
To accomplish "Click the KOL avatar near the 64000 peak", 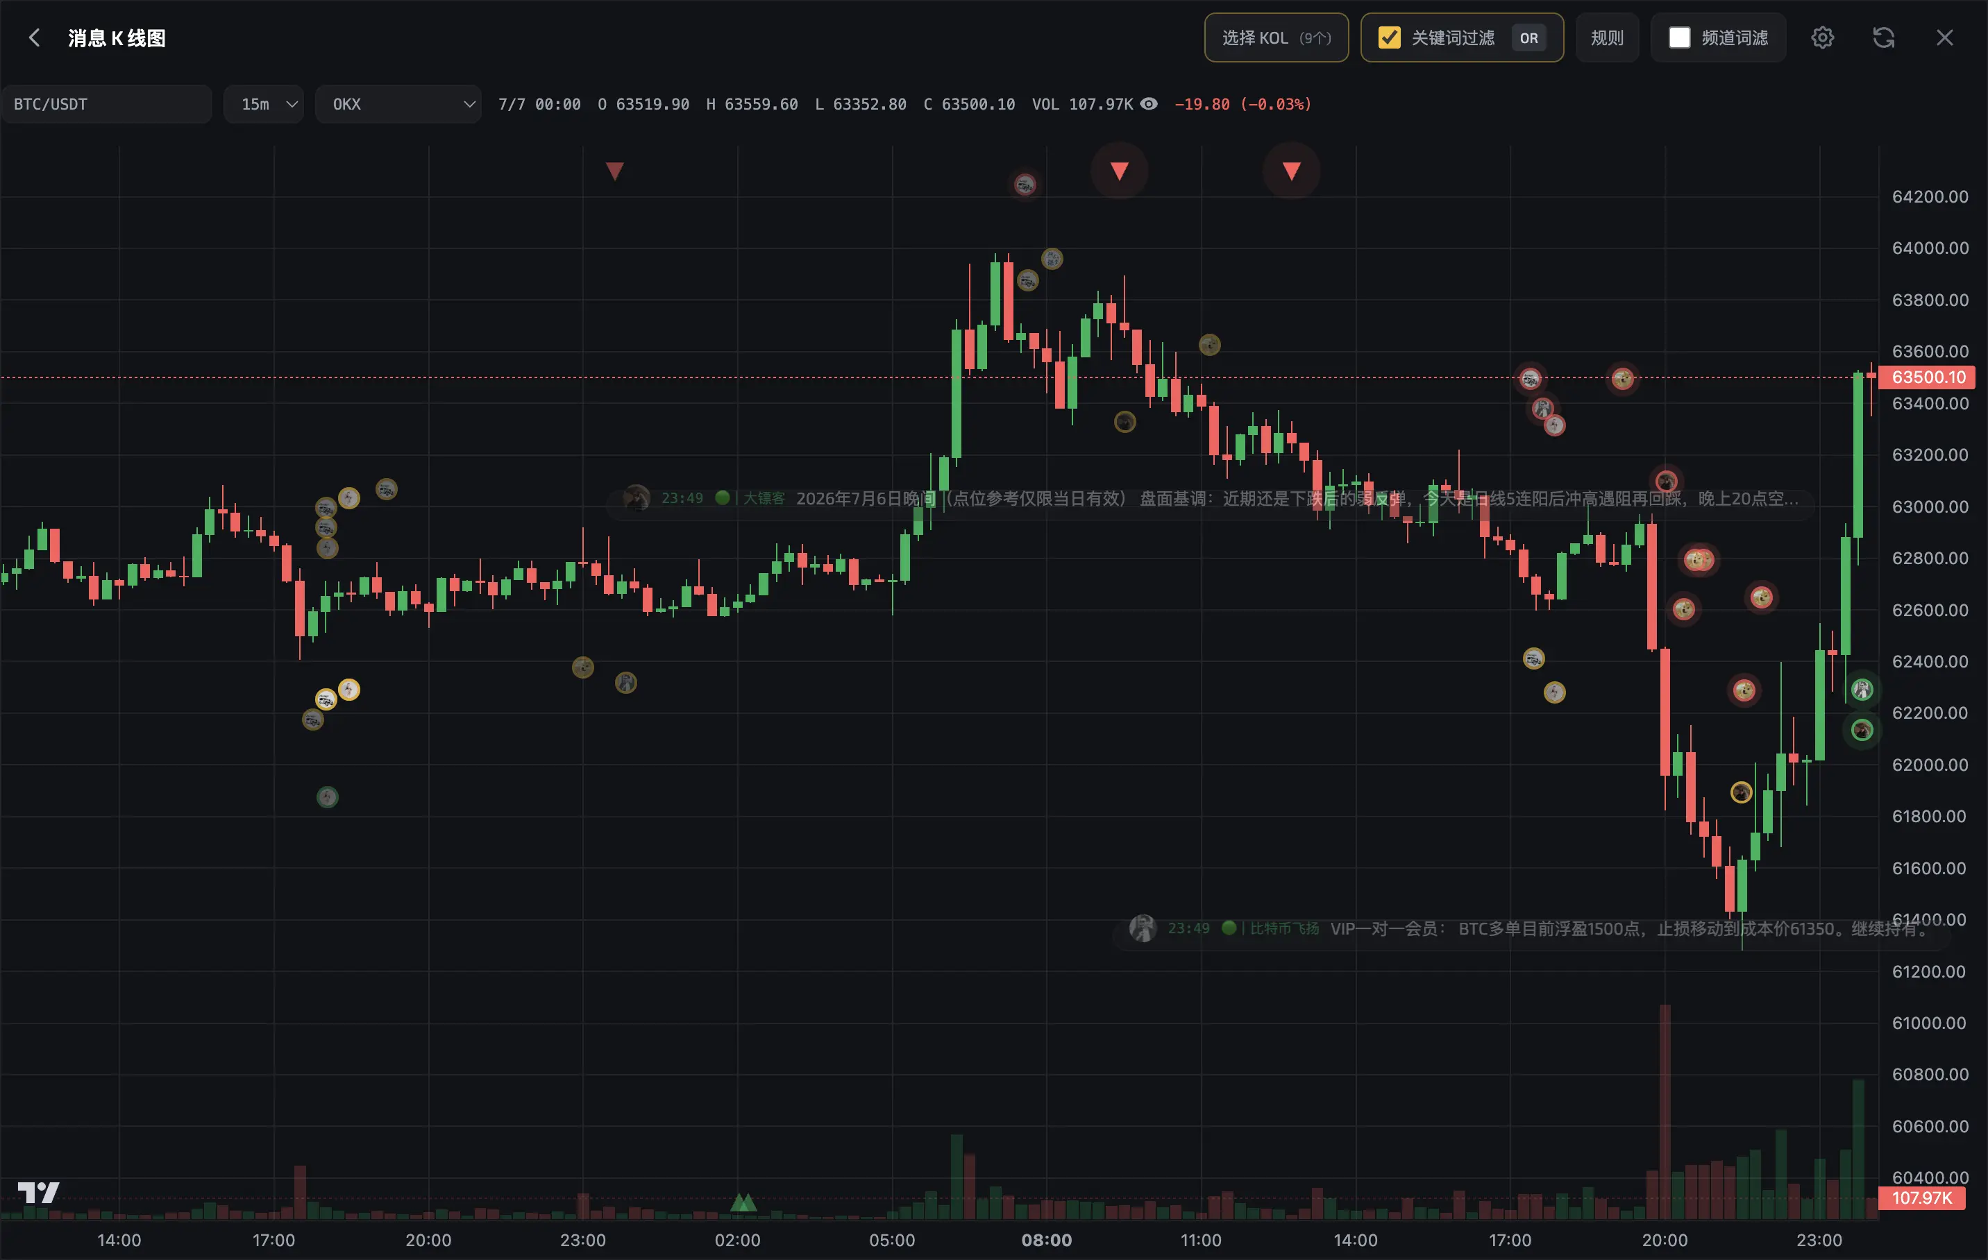I will tap(1052, 259).
